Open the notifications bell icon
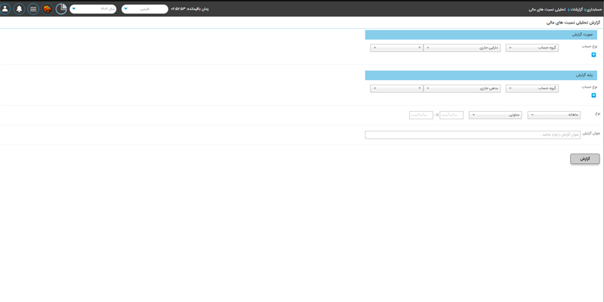 20,9
